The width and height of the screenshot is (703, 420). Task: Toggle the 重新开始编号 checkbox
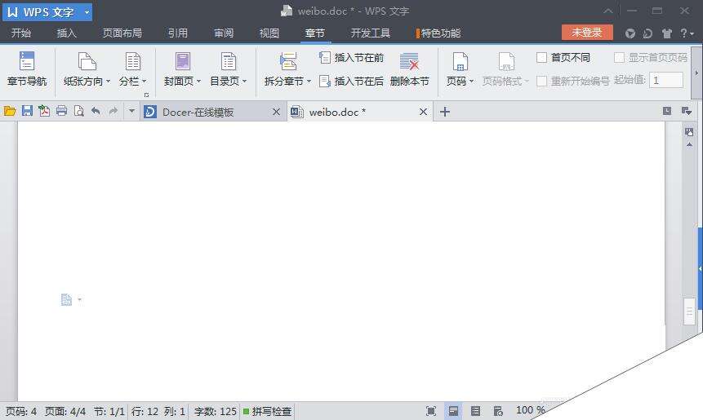point(541,81)
